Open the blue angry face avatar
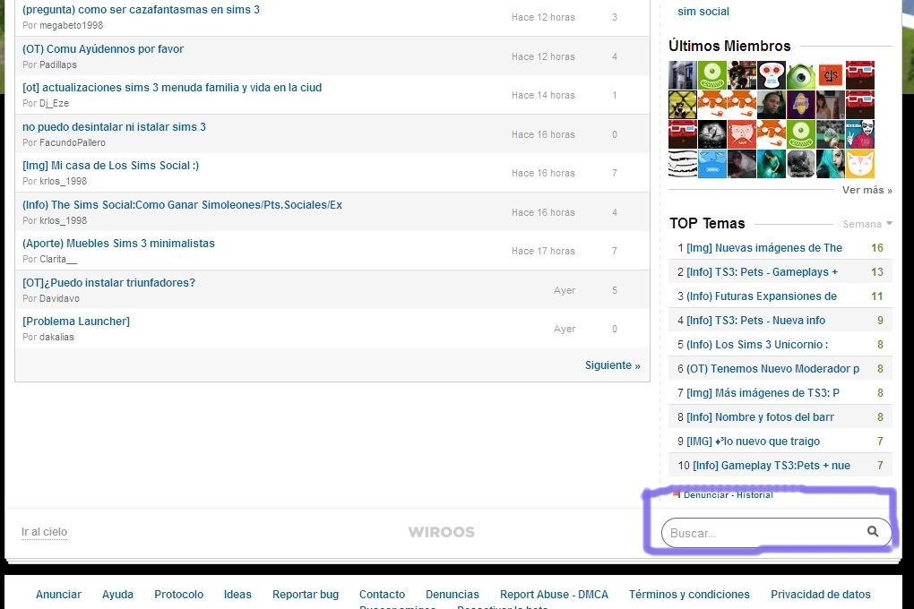Screen dimensions: 914x609 712,164
